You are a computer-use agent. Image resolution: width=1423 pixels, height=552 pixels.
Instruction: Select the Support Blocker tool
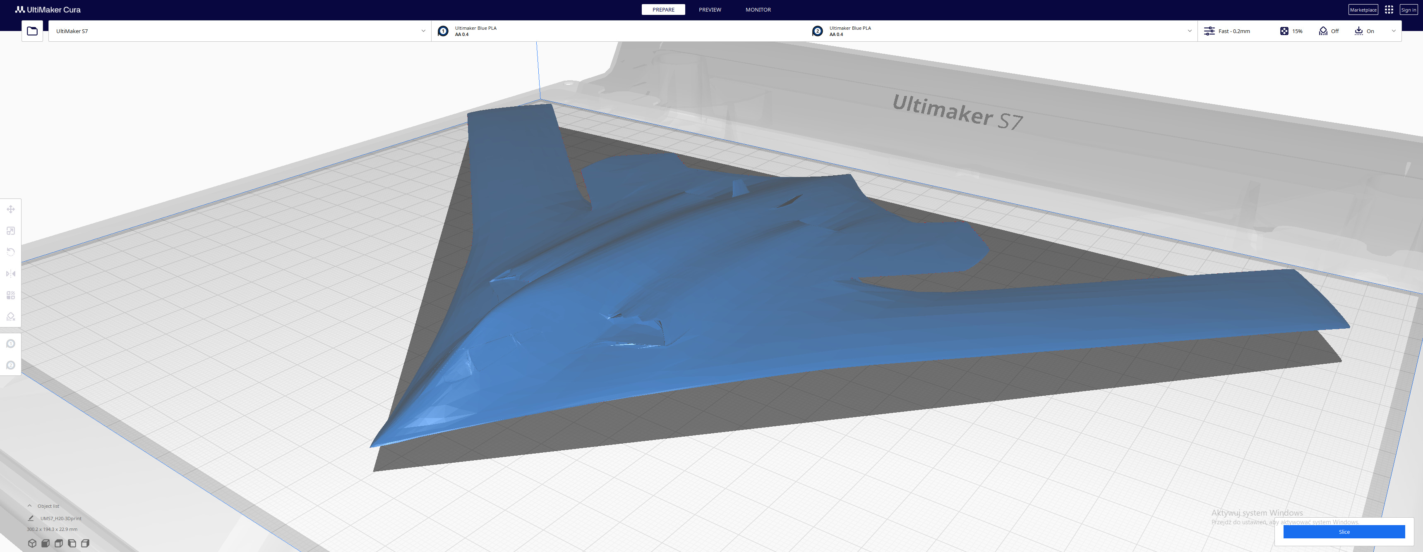tap(10, 317)
